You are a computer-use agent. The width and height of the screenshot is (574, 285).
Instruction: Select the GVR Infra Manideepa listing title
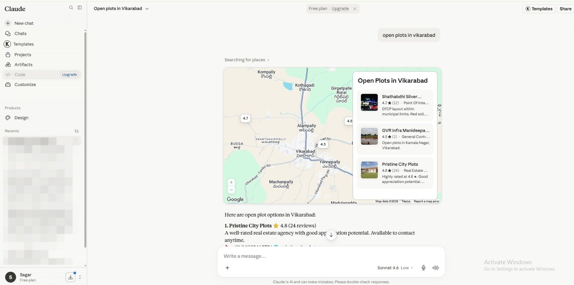tap(406, 131)
